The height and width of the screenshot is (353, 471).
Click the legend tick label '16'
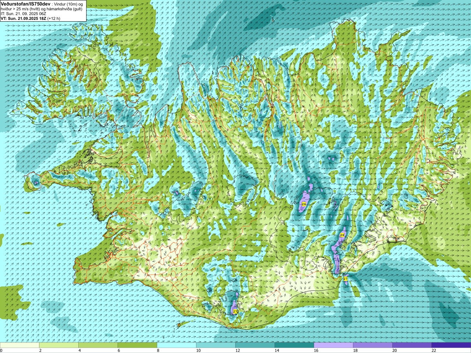[316, 350]
